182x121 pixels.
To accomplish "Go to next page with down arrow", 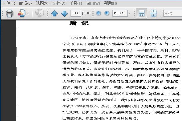I will [x=64, y=13].
